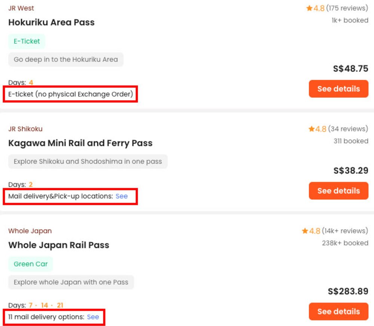Viewport: 374px width, 326px height.
Task: Open See details for Kagawa Mini Rail and Ferry Pass
Action: coord(338,191)
